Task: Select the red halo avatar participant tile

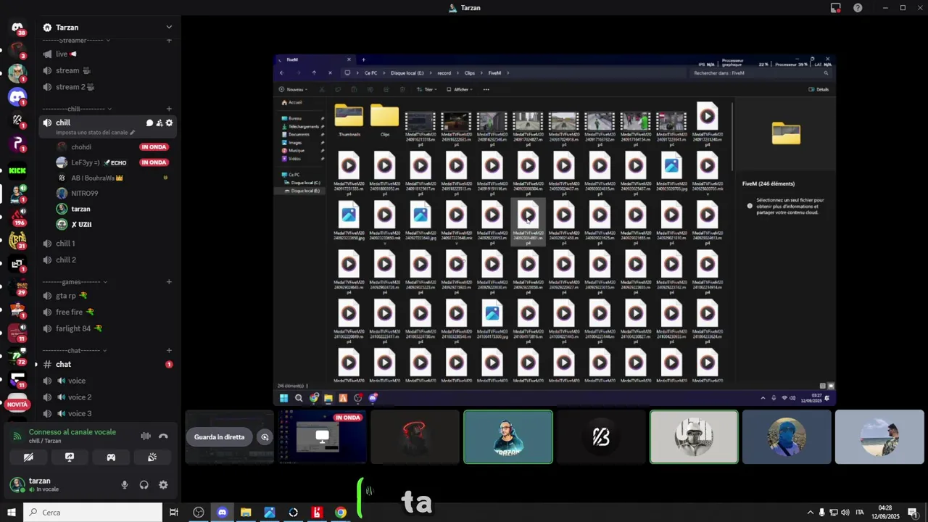Action: pos(415,437)
